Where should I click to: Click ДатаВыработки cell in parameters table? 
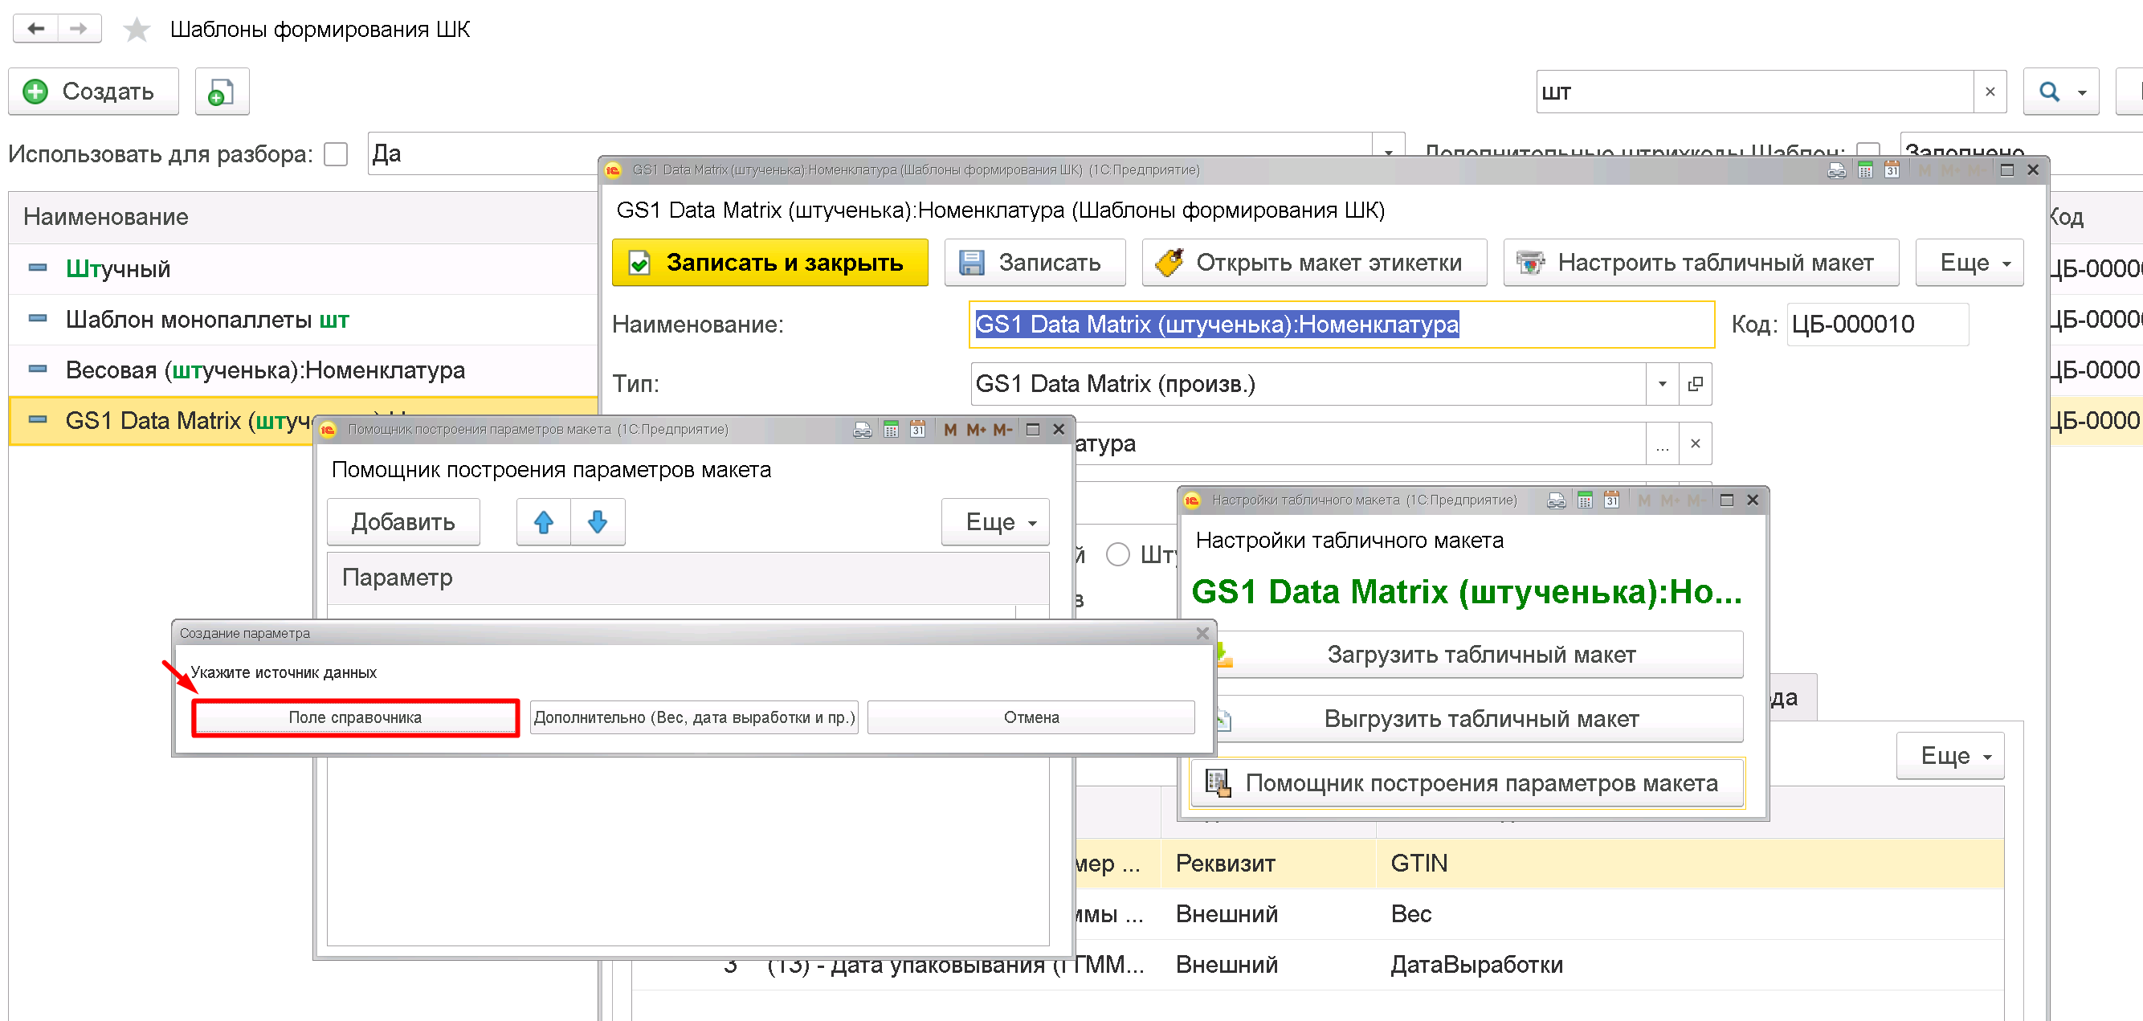[x=1690, y=966]
